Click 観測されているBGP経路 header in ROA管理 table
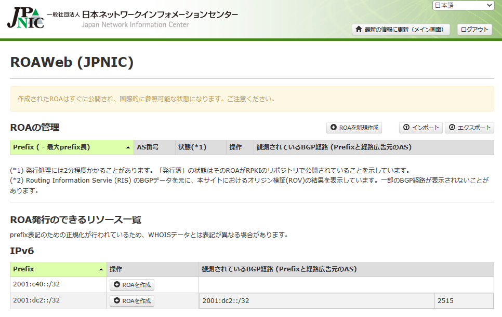Viewport: 502px width, 317px height. [374, 147]
